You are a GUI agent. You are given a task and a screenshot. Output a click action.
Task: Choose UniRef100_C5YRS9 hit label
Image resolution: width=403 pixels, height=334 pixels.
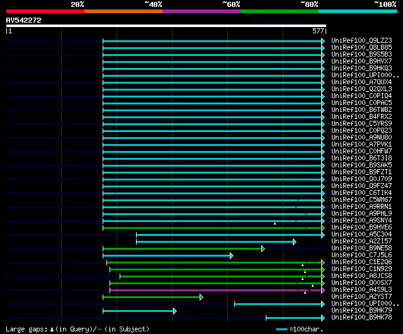click(361, 124)
